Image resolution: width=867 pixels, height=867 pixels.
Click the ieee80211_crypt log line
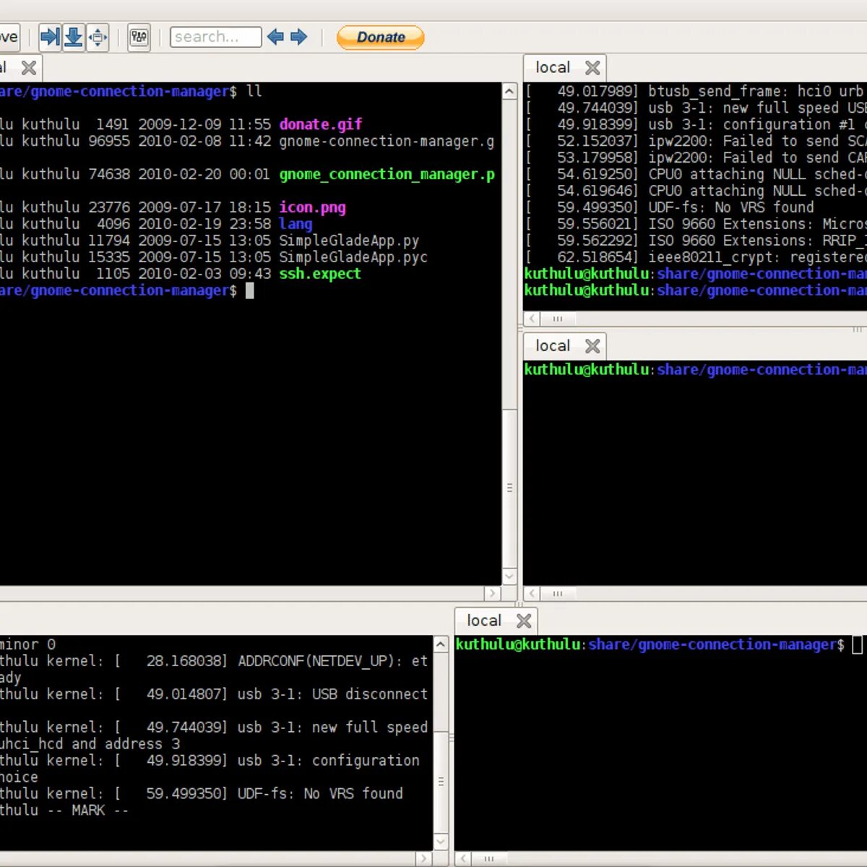[x=696, y=257]
